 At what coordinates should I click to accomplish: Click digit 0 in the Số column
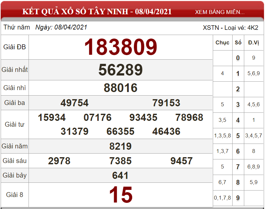coord(238,58)
